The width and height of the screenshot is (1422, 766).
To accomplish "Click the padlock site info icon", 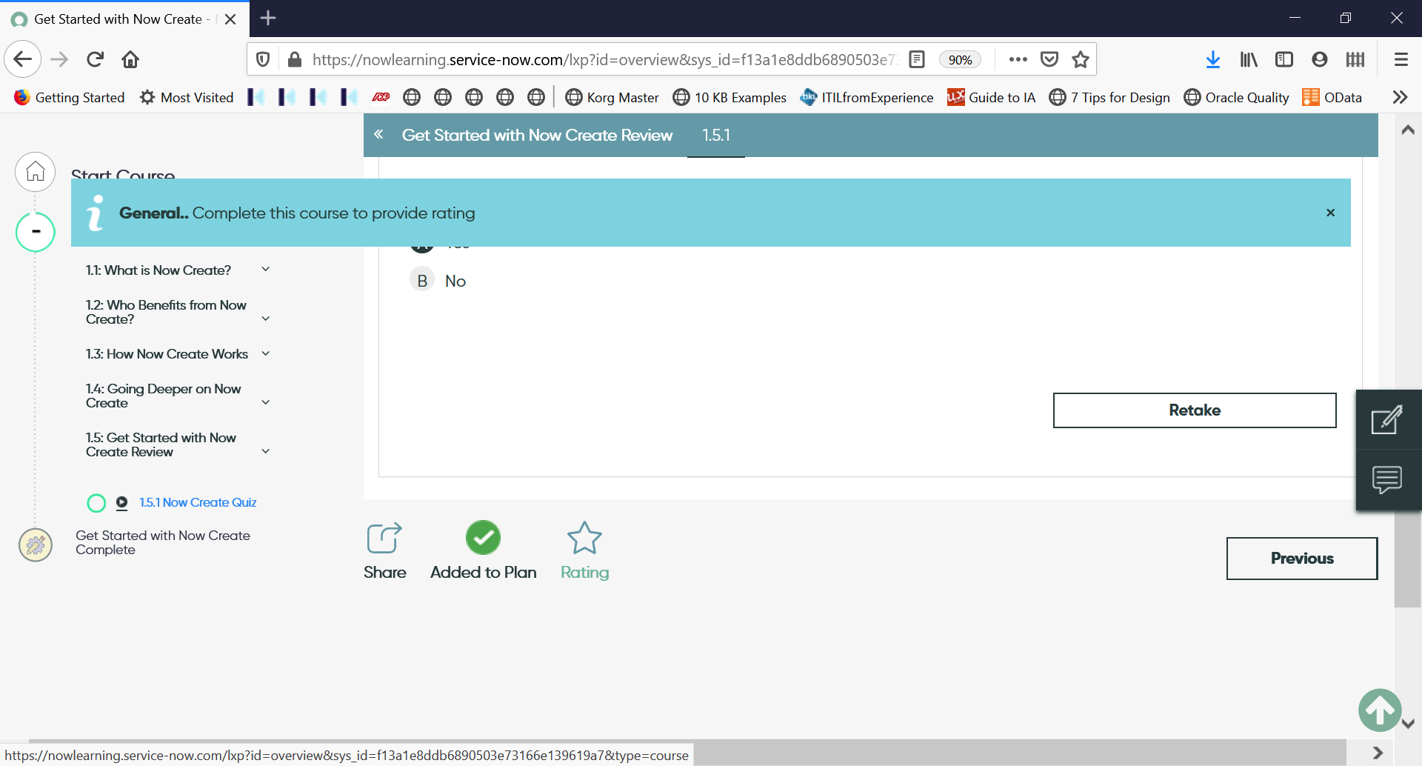I will (295, 59).
